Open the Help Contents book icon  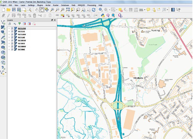pyautogui.click(x=173, y=10)
